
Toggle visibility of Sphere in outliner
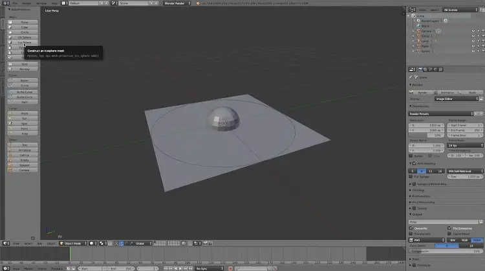[473, 51]
